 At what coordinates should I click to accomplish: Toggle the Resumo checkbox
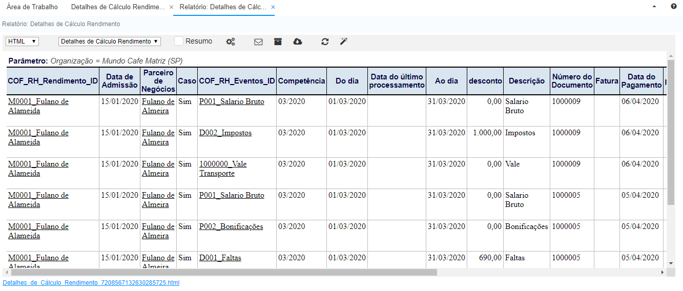[x=179, y=41]
